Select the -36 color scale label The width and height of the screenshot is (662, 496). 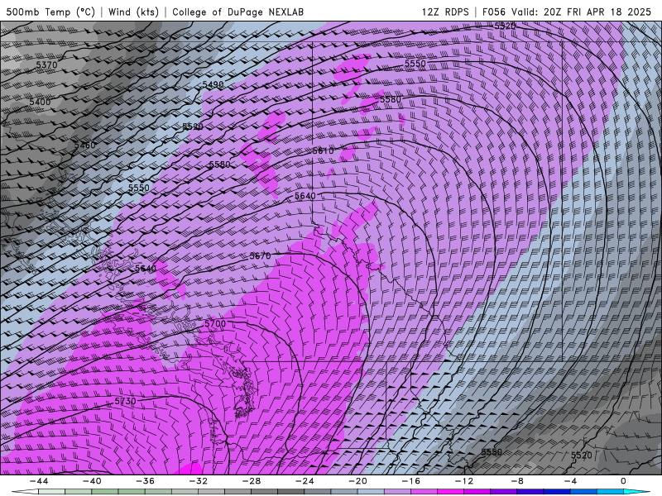[146, 481]
